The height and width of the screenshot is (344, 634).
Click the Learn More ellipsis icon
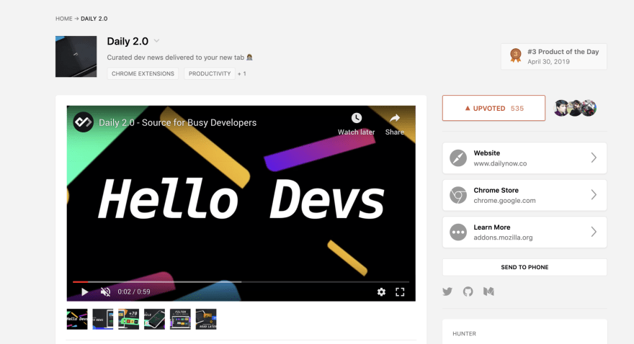pyautogui.click(x=458, y=232)
